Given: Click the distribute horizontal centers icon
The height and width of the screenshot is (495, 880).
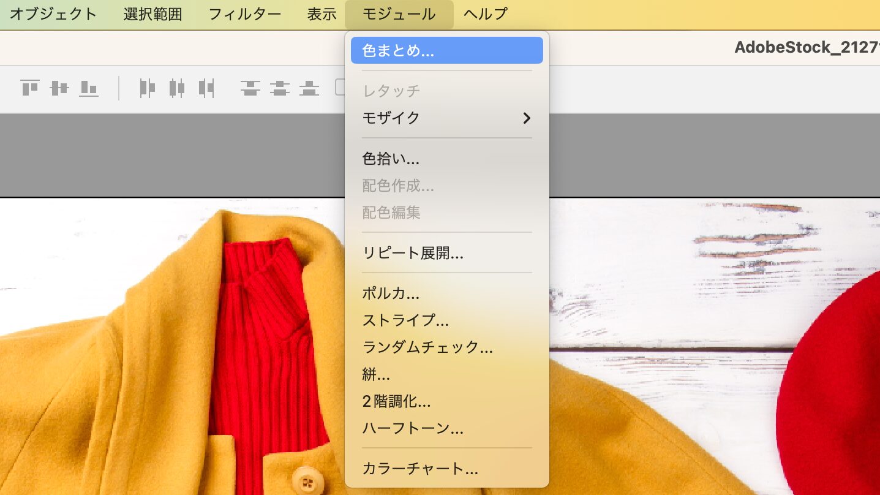Looking at the screenshot, I should [x=176, y=88].
